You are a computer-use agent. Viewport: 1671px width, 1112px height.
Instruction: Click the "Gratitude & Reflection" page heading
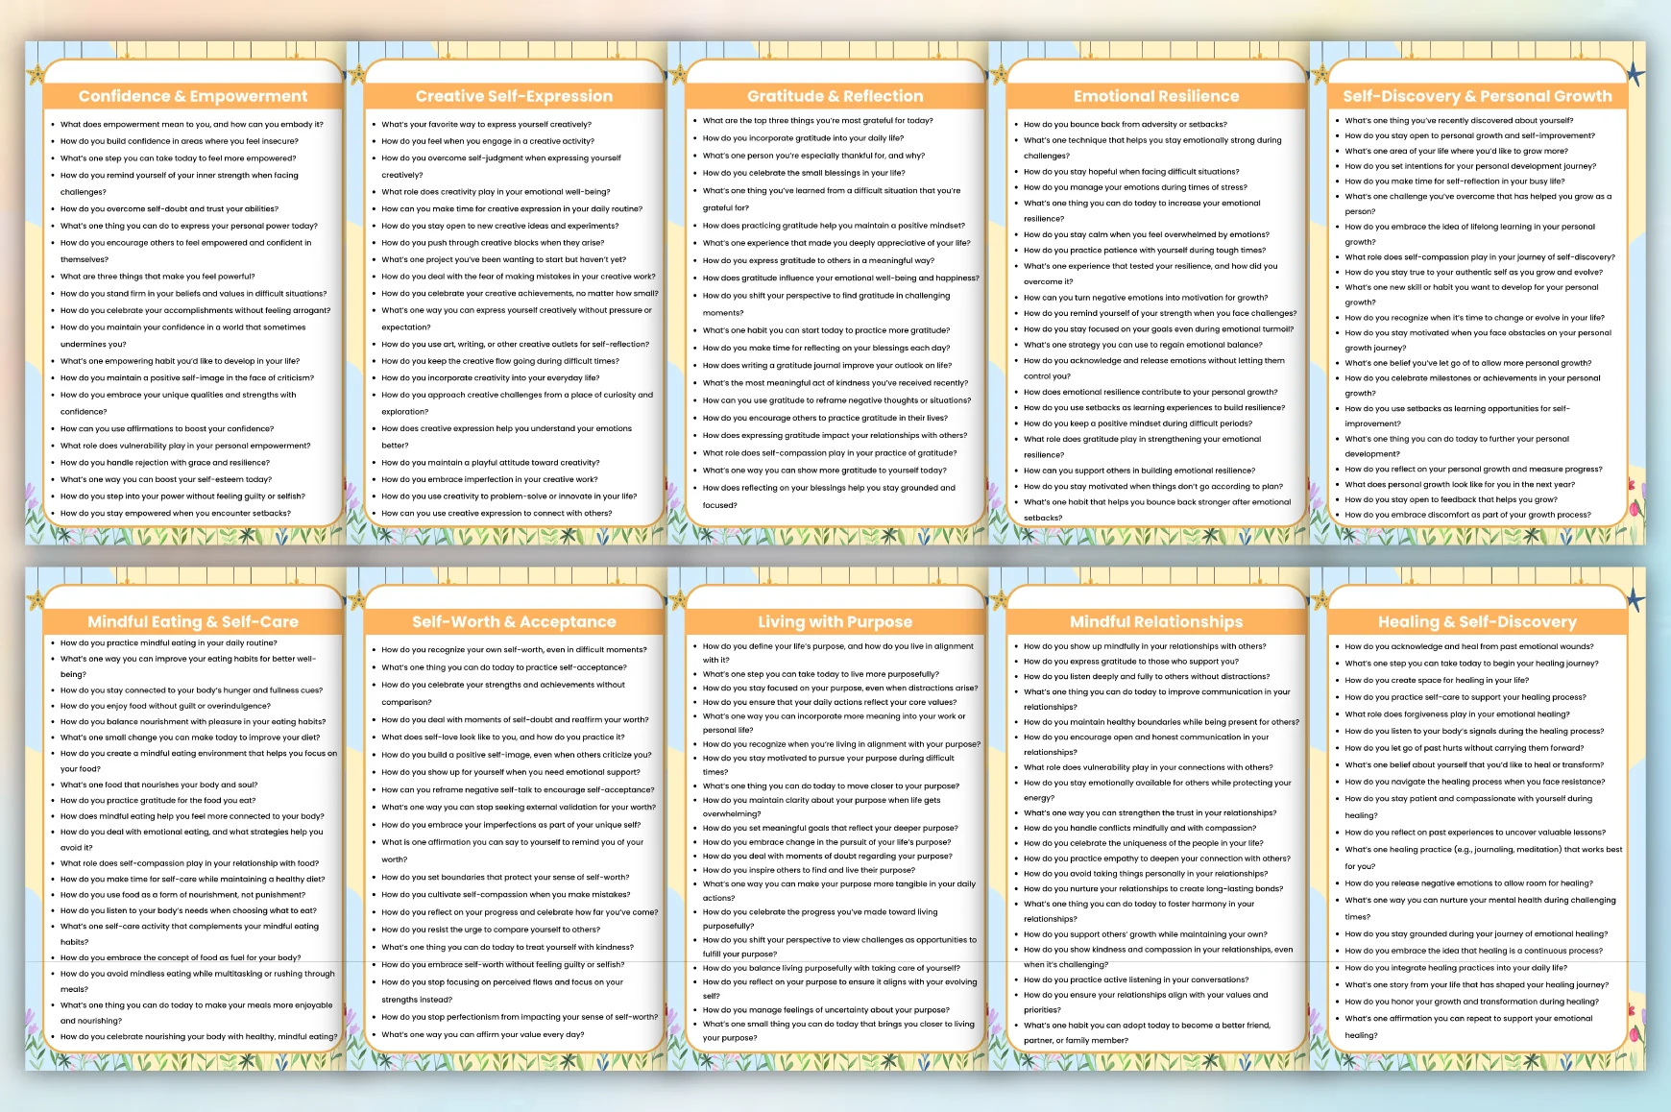tap(835, 96)
